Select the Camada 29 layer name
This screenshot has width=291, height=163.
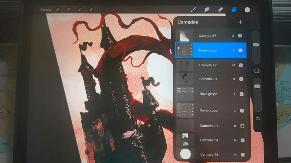(x=207, y=36)
